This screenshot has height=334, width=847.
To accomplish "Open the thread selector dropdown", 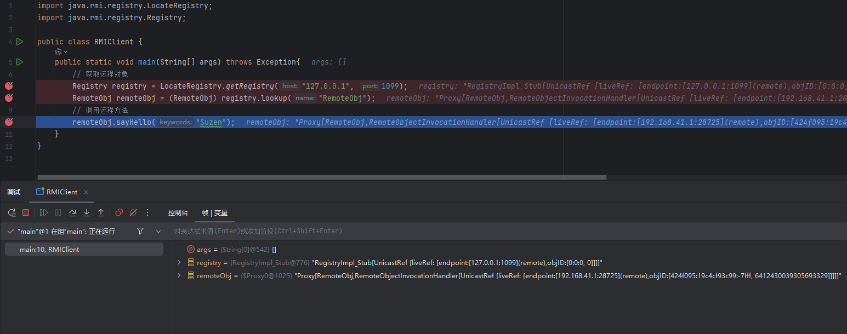I will tap(158, 232).
